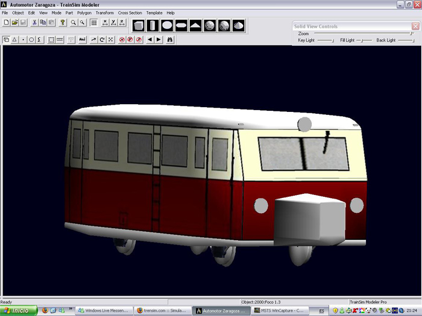
Task: Click the New file icon
Action: coord(6,23)
